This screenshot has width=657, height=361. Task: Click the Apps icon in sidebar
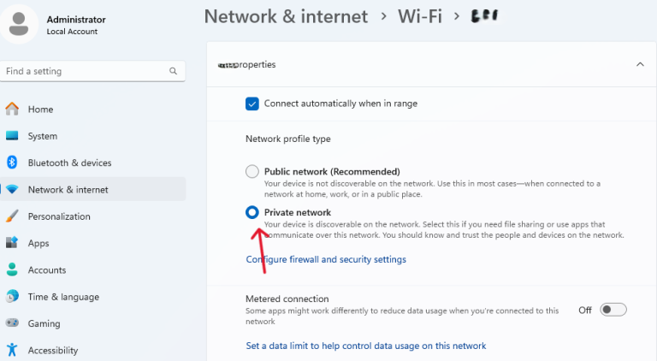(12, 243)
